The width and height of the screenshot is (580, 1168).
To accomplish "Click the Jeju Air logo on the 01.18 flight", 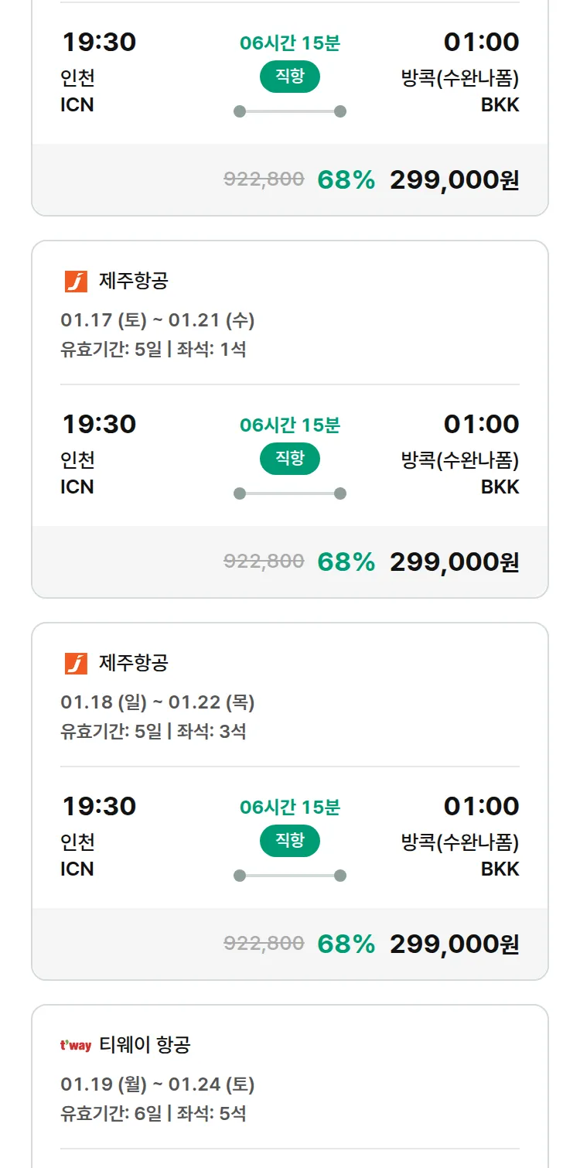I will click(x=76, y=664).
